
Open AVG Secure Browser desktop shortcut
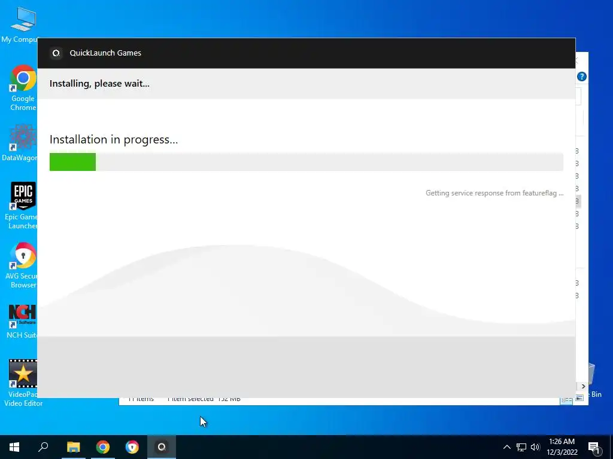(x=22, y=265)
